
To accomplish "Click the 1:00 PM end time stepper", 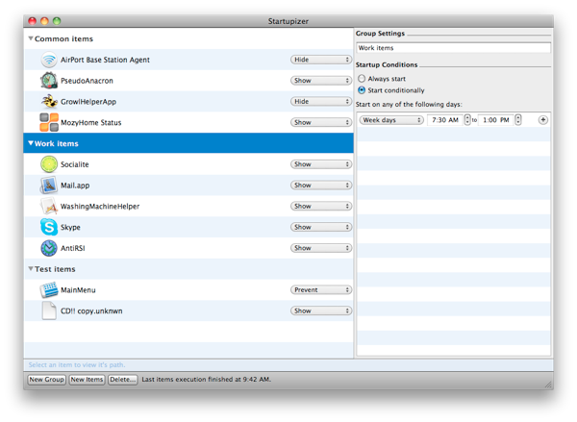I will (518, 120).
